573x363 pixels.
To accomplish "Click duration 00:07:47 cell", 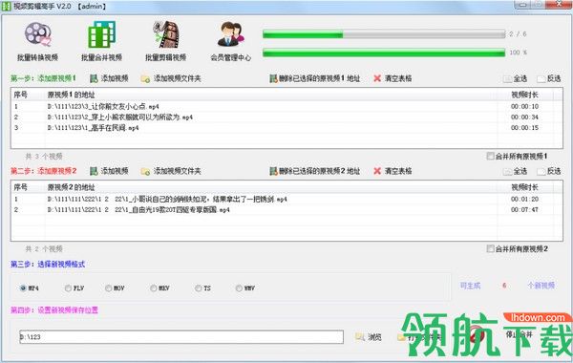I will coord(524,210).
